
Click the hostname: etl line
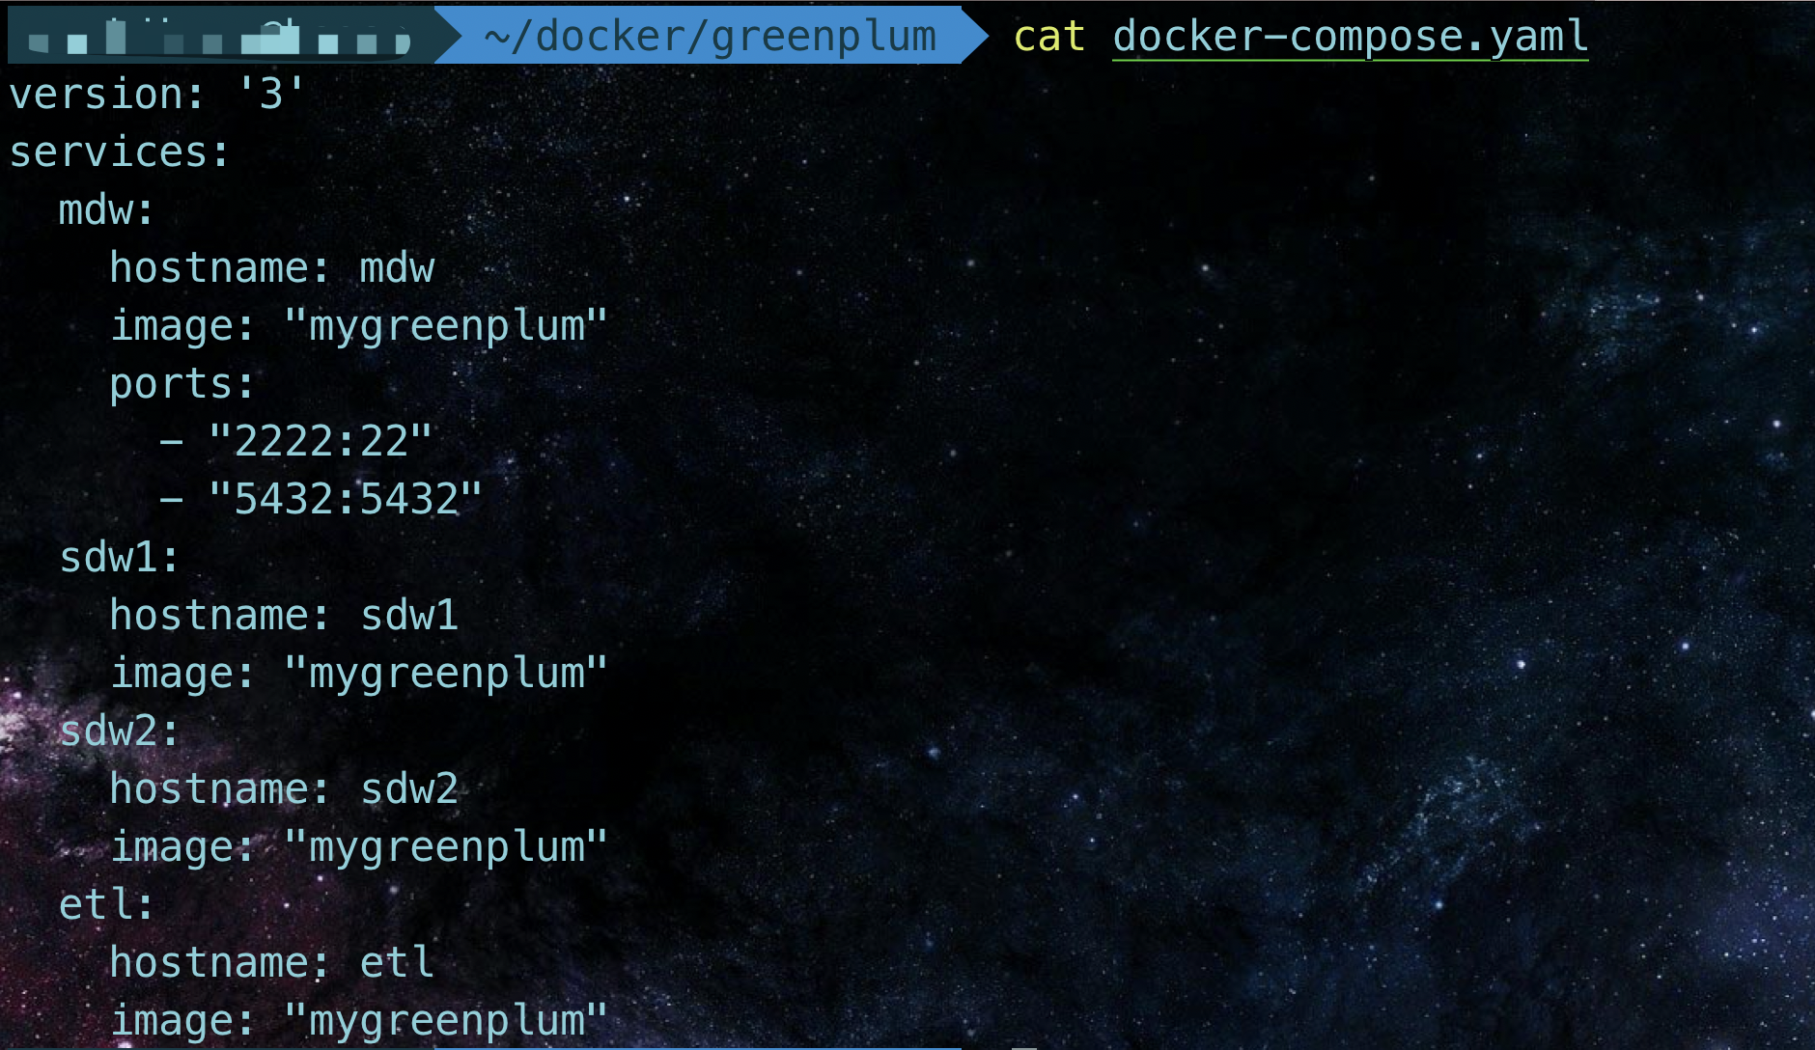click(272, 963)
